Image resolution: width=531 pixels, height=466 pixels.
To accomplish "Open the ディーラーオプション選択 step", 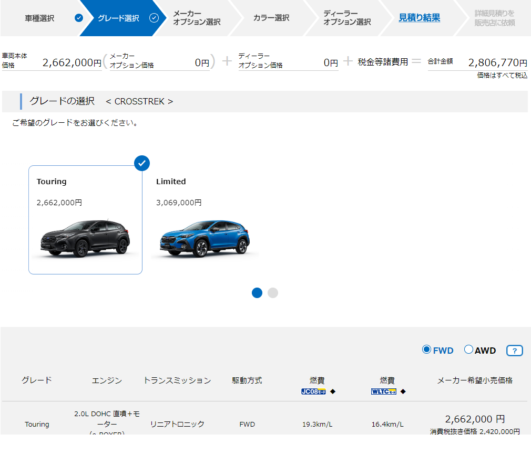I will pyautogui.click(x=347, y=18).
